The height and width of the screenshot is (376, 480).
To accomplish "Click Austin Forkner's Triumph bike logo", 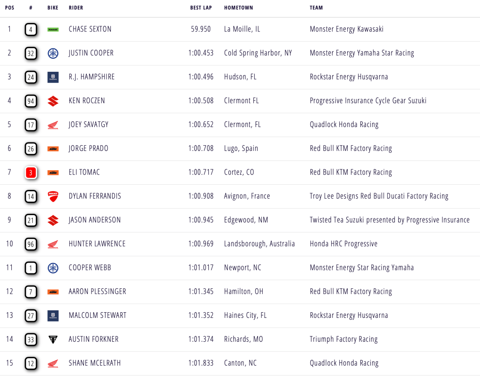I will [x=53, y=339].
